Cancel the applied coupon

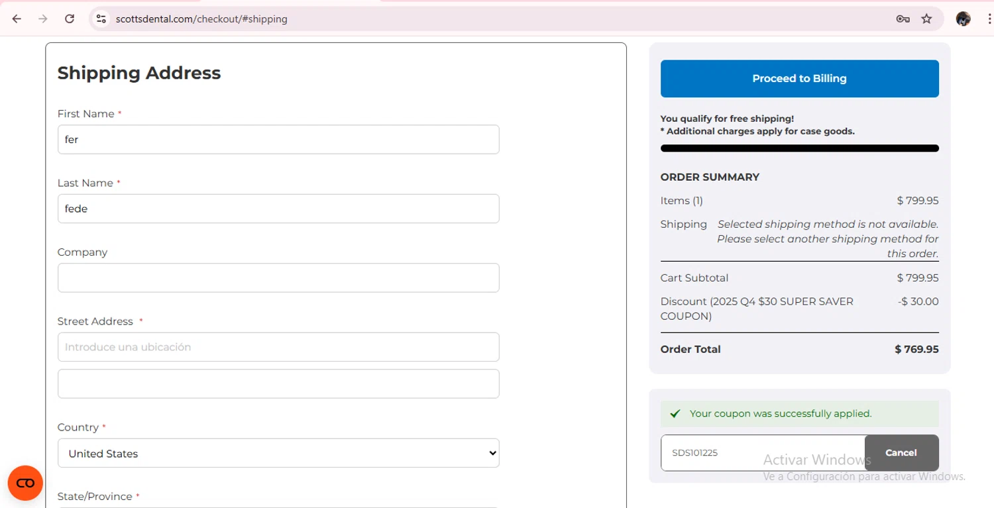[x=901, y=453]
